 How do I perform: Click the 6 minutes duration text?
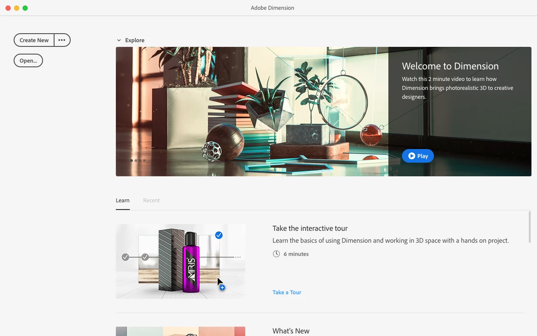pyautogui.click(x=296, y=254)
